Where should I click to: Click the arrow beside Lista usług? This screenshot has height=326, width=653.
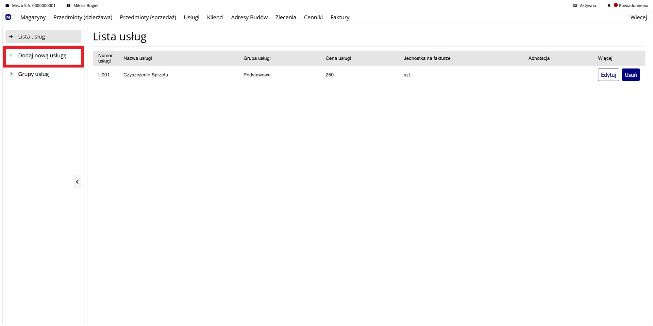[x=11, y=37]
